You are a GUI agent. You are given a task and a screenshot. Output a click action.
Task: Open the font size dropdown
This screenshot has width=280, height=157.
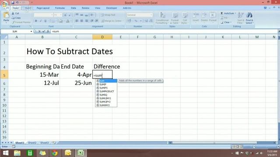[x=61, y=15]
